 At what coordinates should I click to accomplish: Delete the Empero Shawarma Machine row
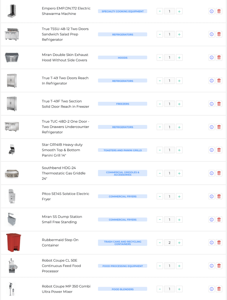[219, 11]
